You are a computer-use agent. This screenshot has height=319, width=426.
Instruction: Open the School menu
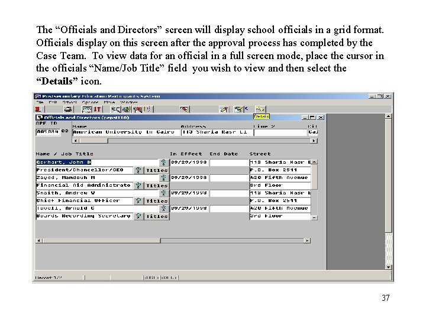tap(69, 102)
